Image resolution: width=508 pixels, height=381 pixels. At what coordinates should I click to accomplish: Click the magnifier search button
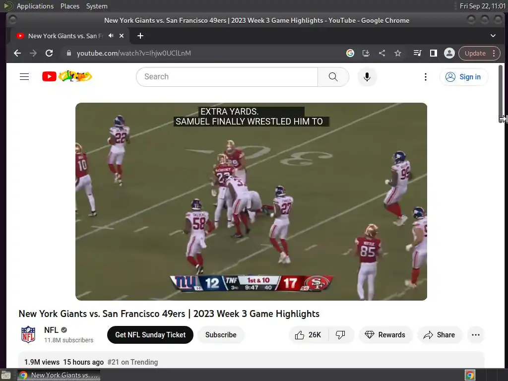point(333,77)
